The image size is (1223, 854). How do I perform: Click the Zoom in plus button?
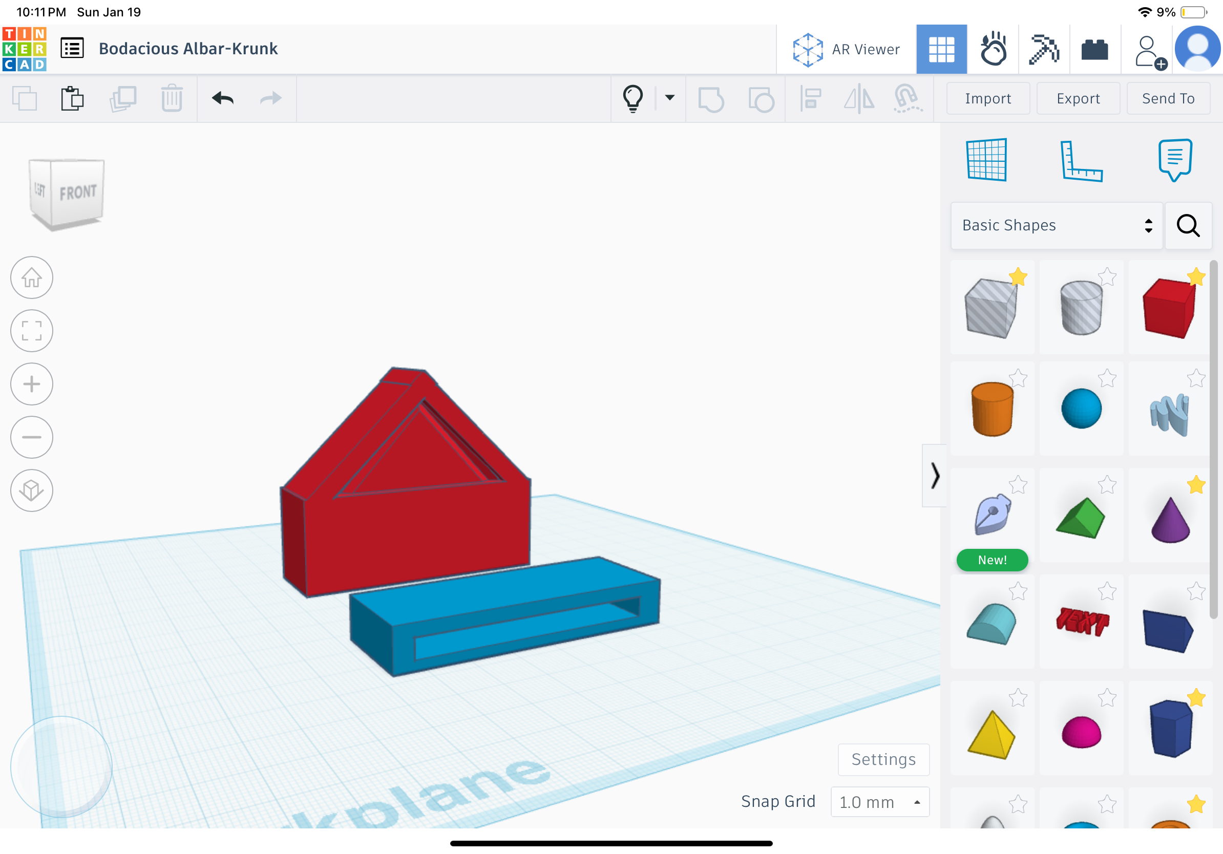[31, 384]
